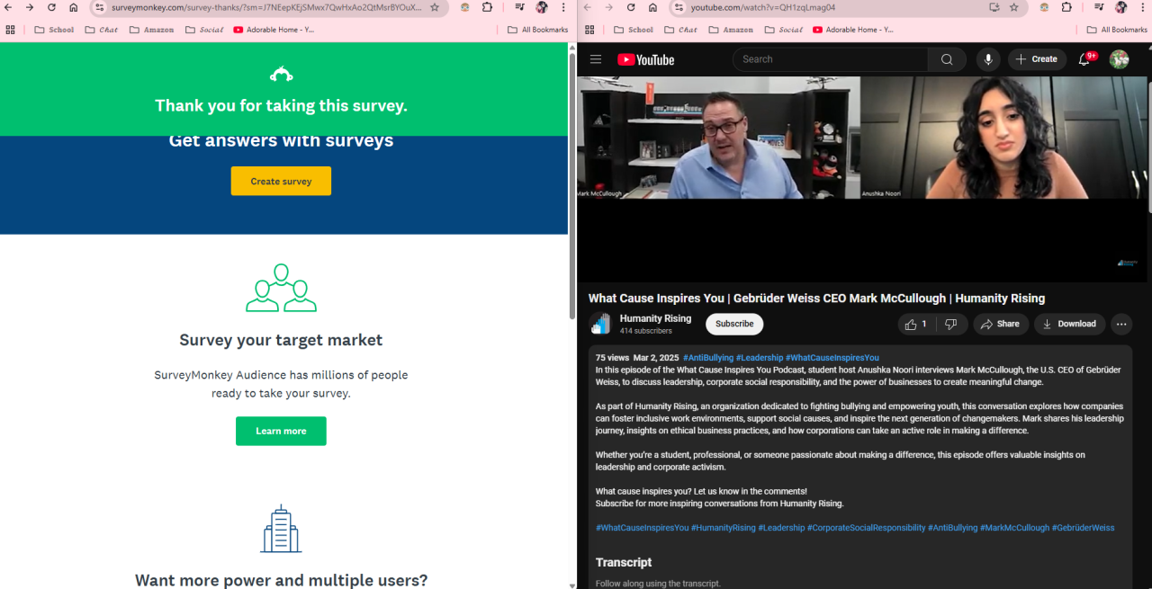View site information for surveymonkey.com
Image resolution: width=1152 pixels, height=589 pixels.
click(x=100, y=7)
